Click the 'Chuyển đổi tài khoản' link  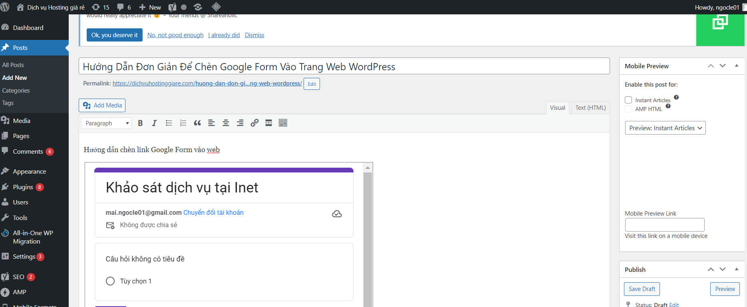tap(213, 212)
